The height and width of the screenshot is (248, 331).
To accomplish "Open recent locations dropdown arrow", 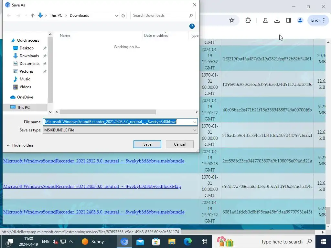I will click(x=26, y=15).
